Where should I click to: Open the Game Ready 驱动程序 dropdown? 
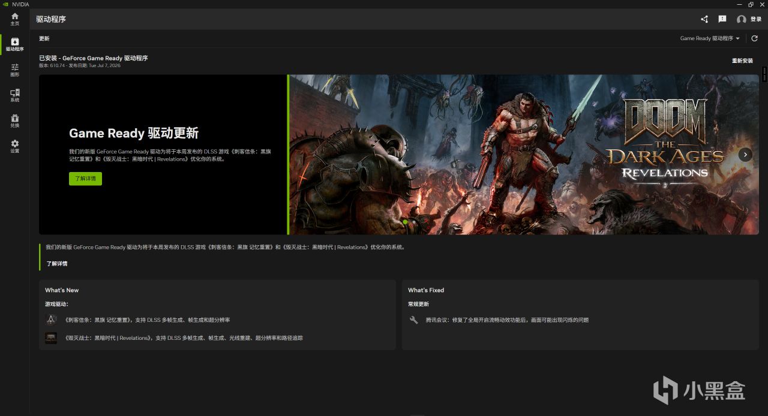710,38
